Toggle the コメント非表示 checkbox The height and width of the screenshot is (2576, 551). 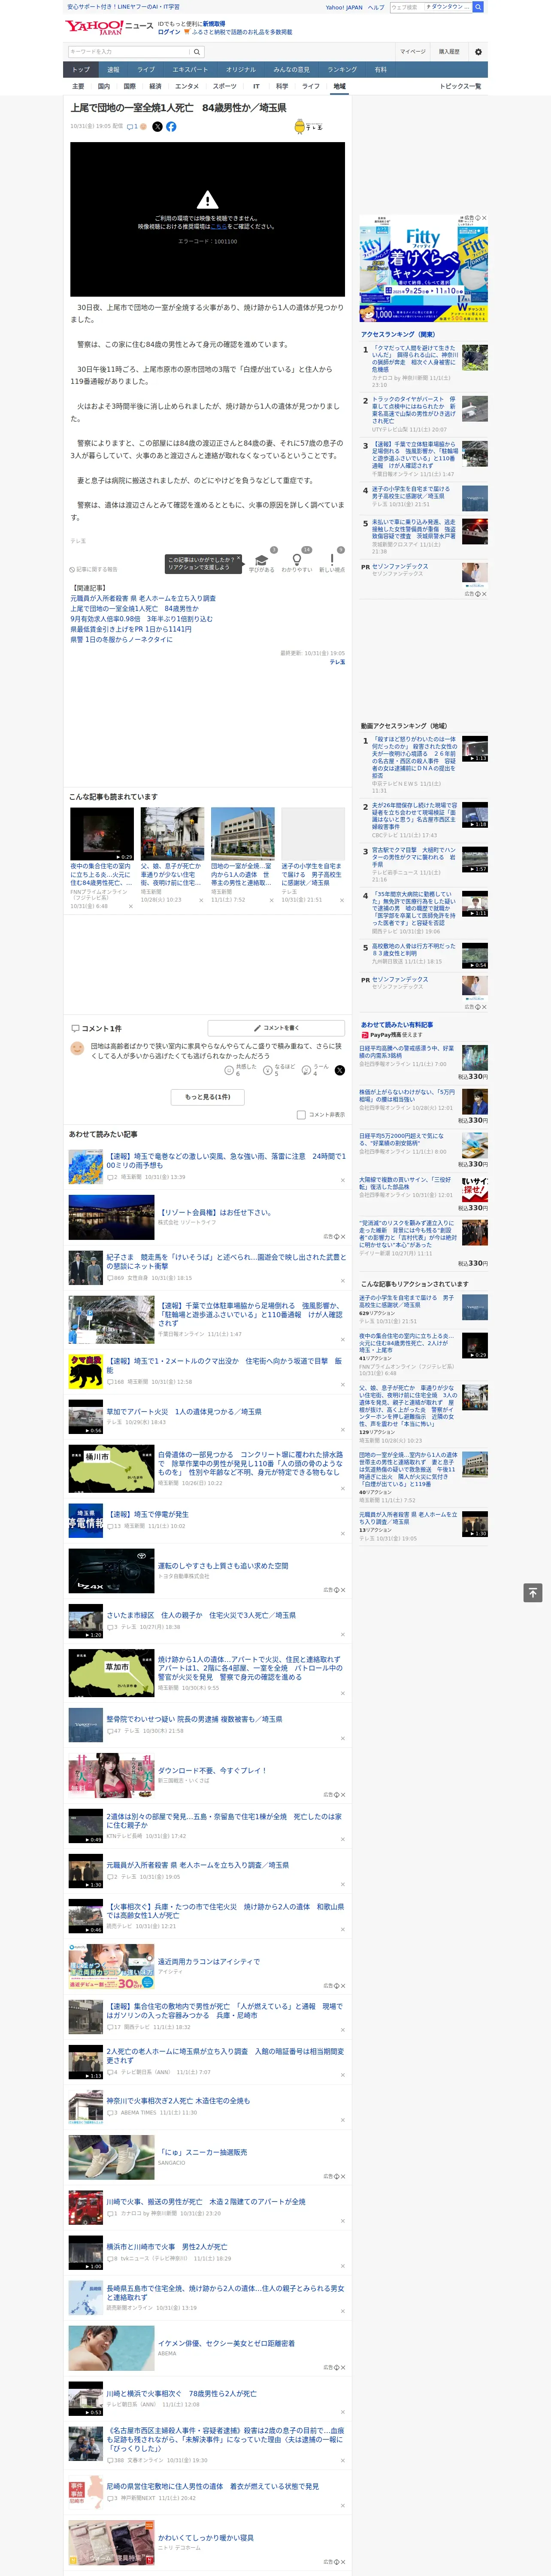pyautogui.click(x=301, y=1114)
